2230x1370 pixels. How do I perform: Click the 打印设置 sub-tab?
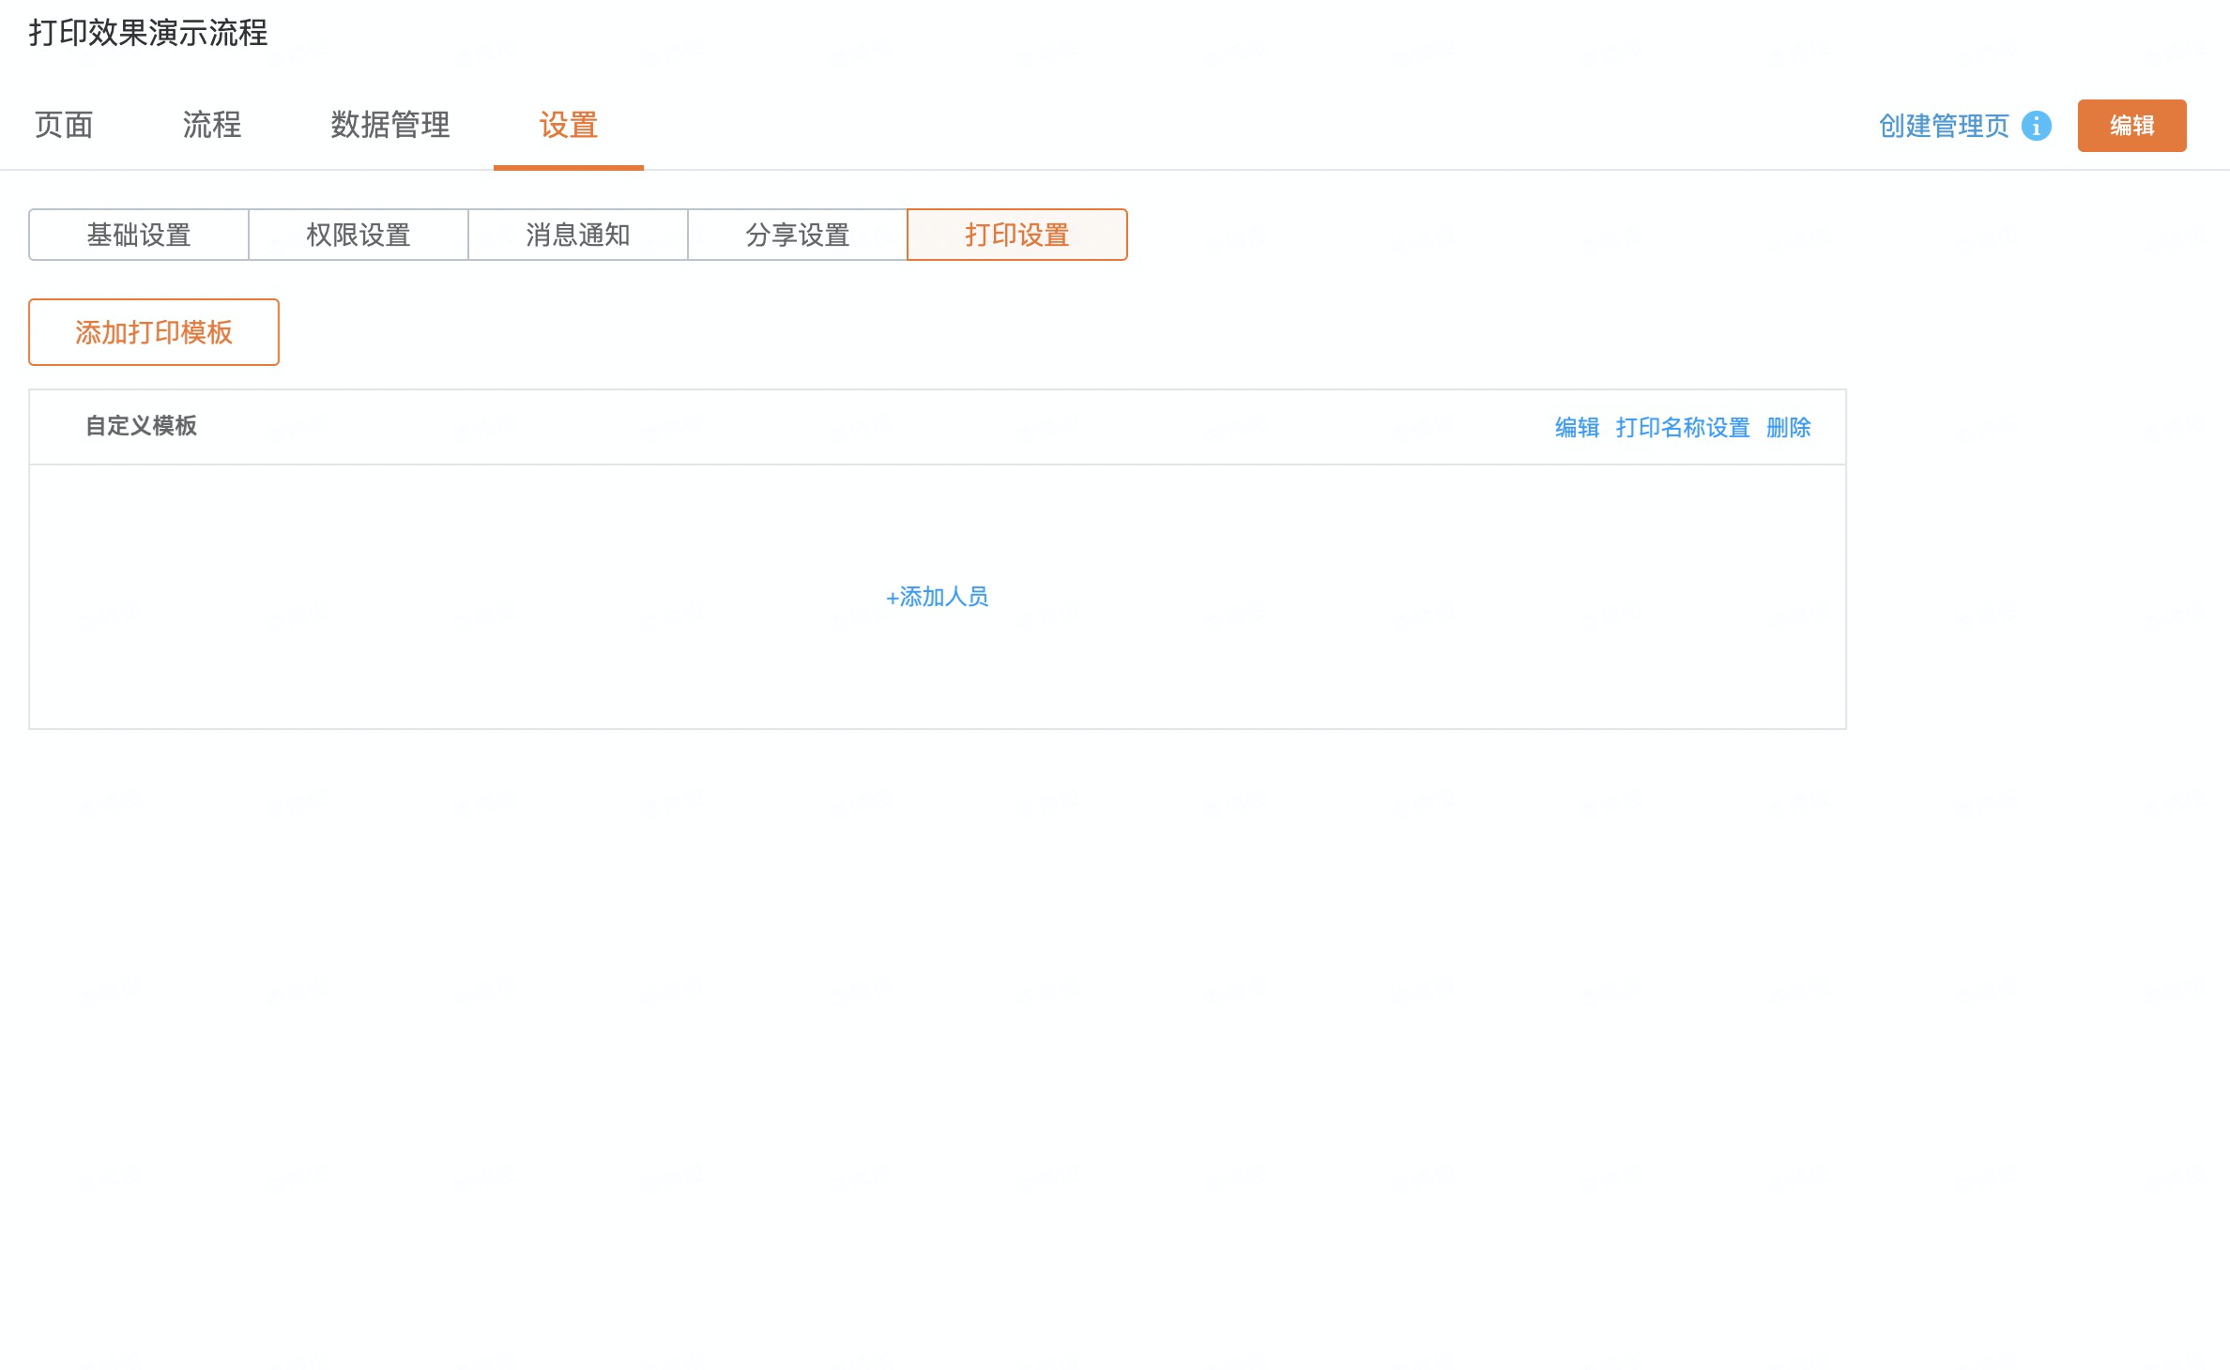click(x=1017, y=235)
